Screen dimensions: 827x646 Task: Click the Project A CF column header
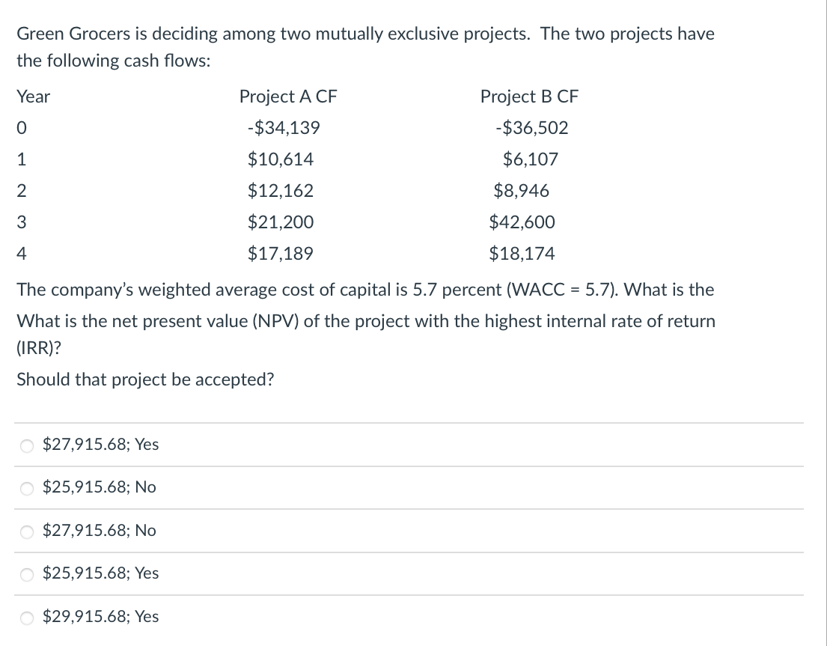(288, 97)
